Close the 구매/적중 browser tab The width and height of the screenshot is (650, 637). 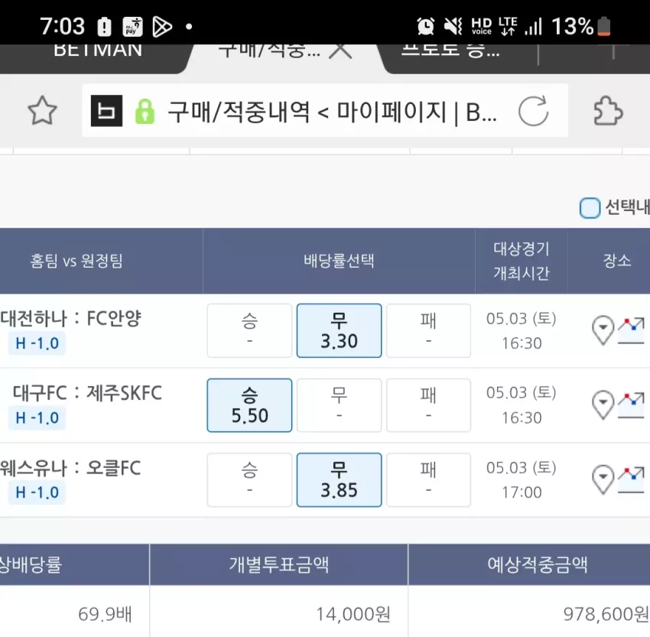pyautogui.click(x=340, y=50)
